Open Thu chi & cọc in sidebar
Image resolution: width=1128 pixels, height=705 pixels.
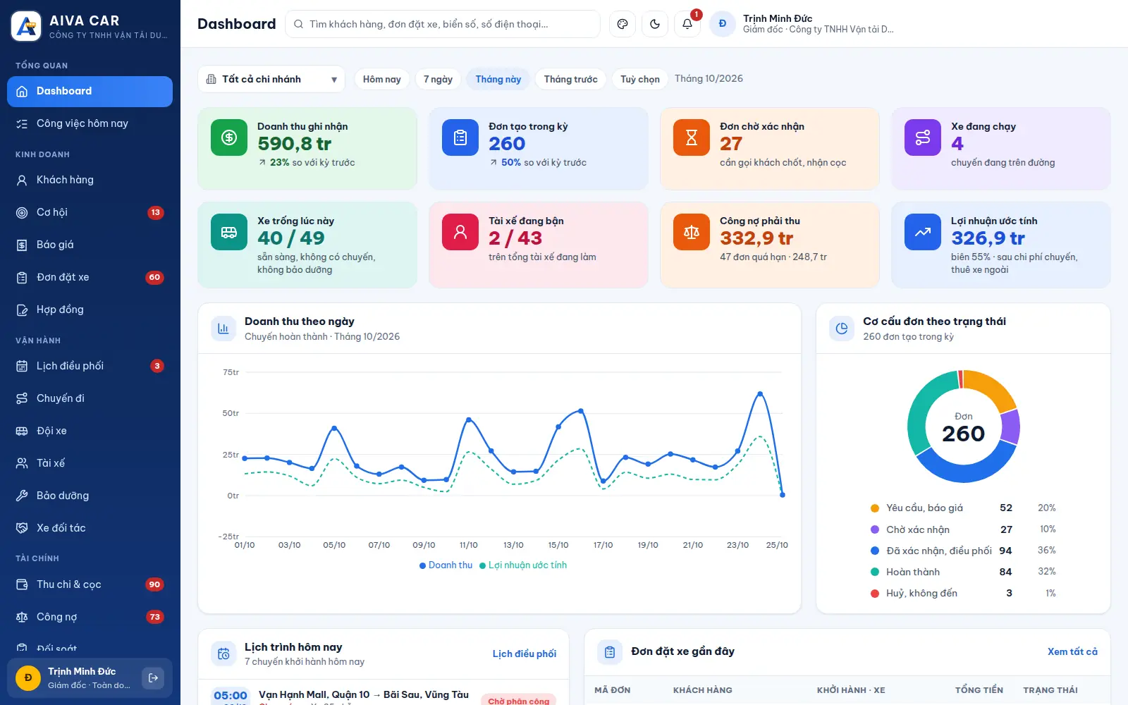click(x=90, y=584)
